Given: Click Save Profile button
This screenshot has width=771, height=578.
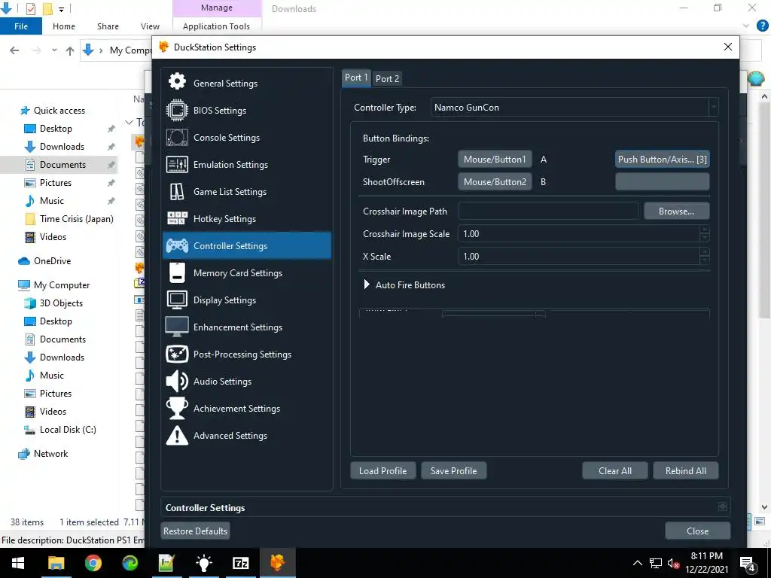Looking at the screenshot, I should coord(453,471).
